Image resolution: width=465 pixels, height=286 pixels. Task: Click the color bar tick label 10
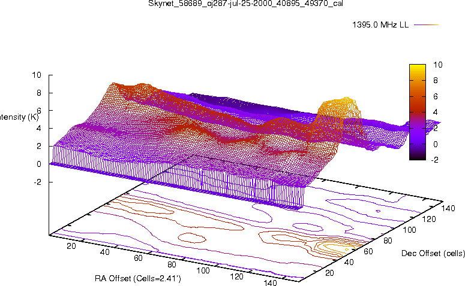point(437,65)
